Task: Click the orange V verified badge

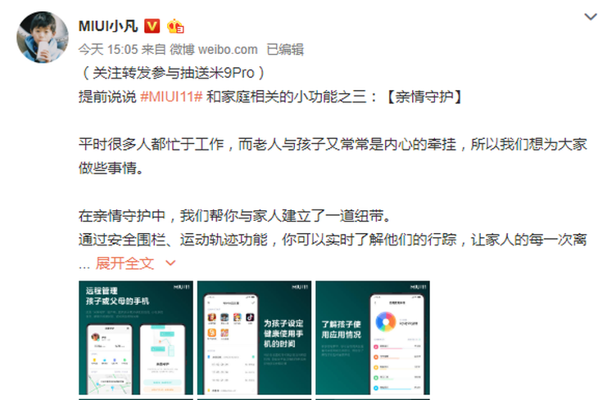Action: pyautogui.click(x=152, y=26)
